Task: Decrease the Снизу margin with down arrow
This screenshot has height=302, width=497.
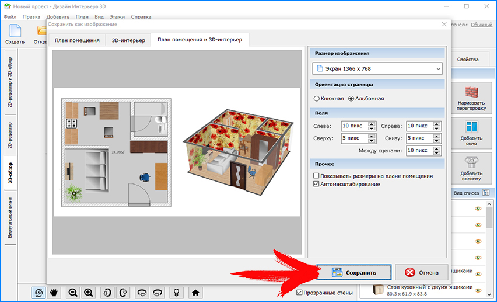Action: click(437, 141)
